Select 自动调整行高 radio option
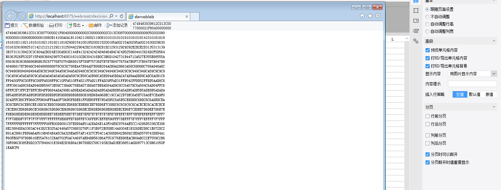501x190 pixels. [x=427, y=24]
